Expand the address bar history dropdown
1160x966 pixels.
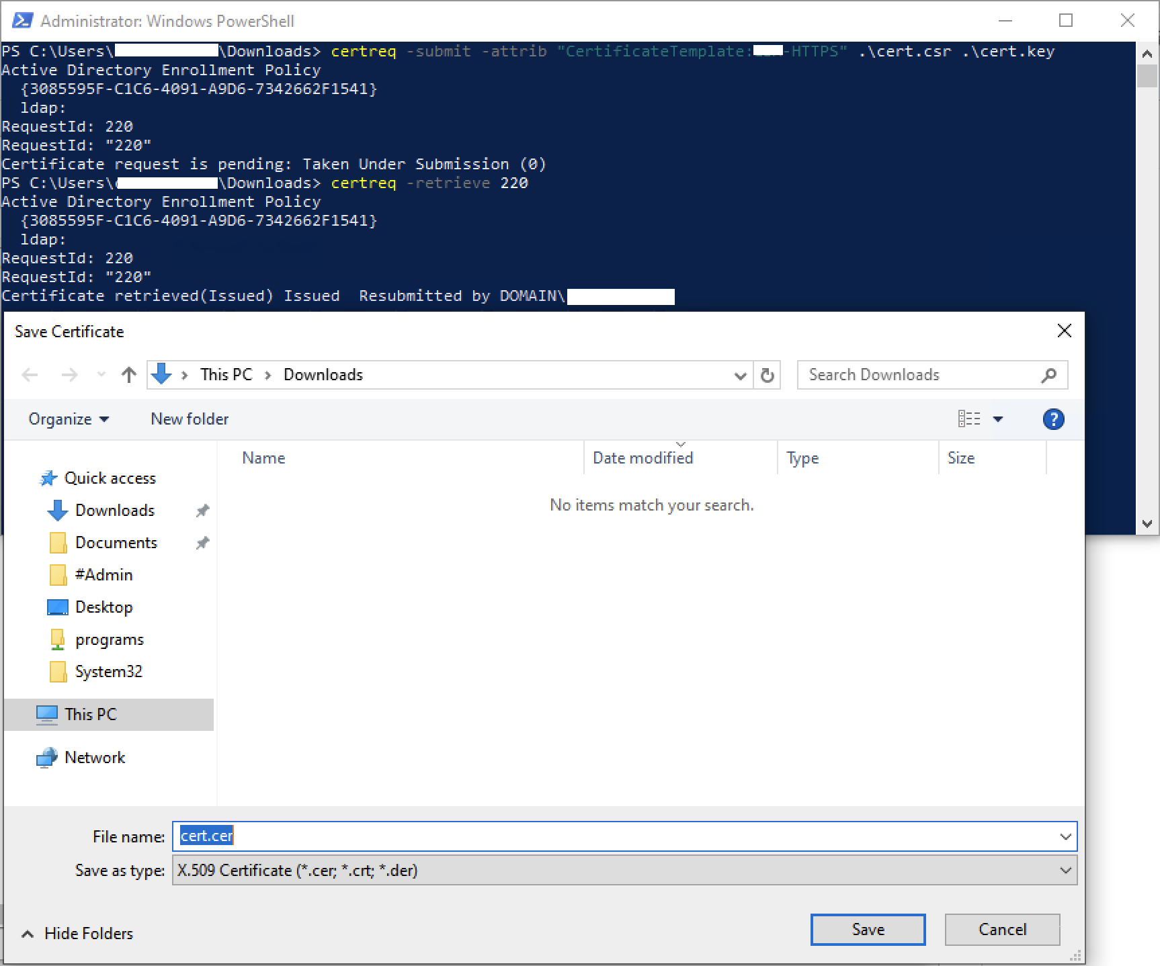pyautogui.click(x=740, y=376)
